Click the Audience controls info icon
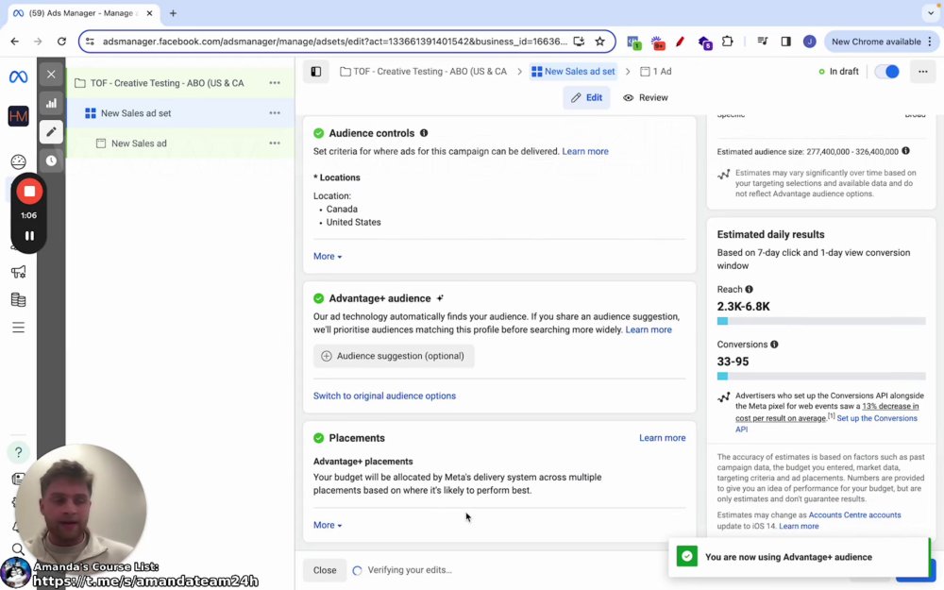This screenshot has width=944, height=590. [424, 133]
